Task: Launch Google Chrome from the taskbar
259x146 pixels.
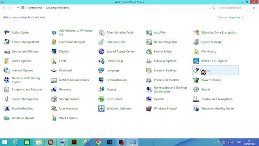Action: point(98,142)
